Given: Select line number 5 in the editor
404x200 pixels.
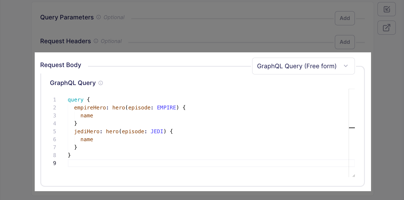Looking at the screenshot, I should click(54, 131).
